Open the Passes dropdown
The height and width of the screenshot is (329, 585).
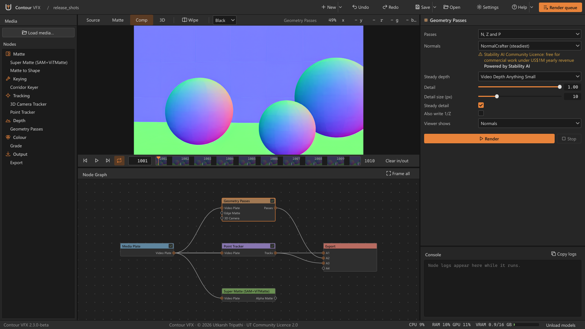pos(529,34)
